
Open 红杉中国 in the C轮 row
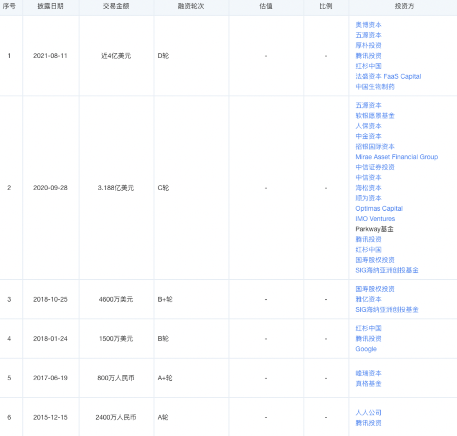(368, 250)
